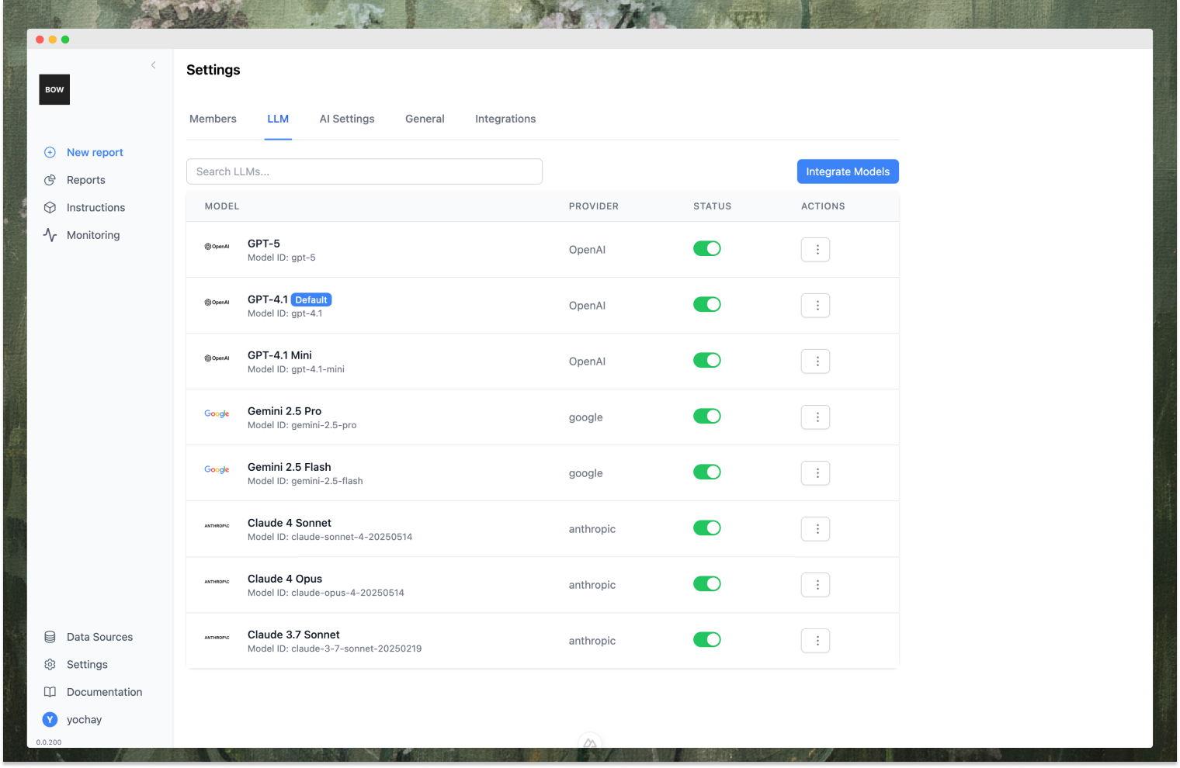Click the Claude 4 Sonnet model name
Viewport: 1180px width, 768px height.
pos(290,523)
